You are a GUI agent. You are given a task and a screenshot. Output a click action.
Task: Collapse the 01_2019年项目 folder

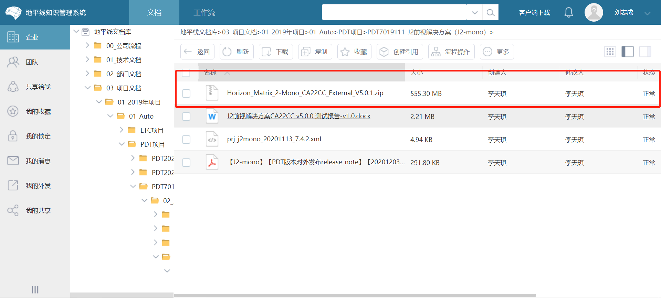click(x=99, y=102)
